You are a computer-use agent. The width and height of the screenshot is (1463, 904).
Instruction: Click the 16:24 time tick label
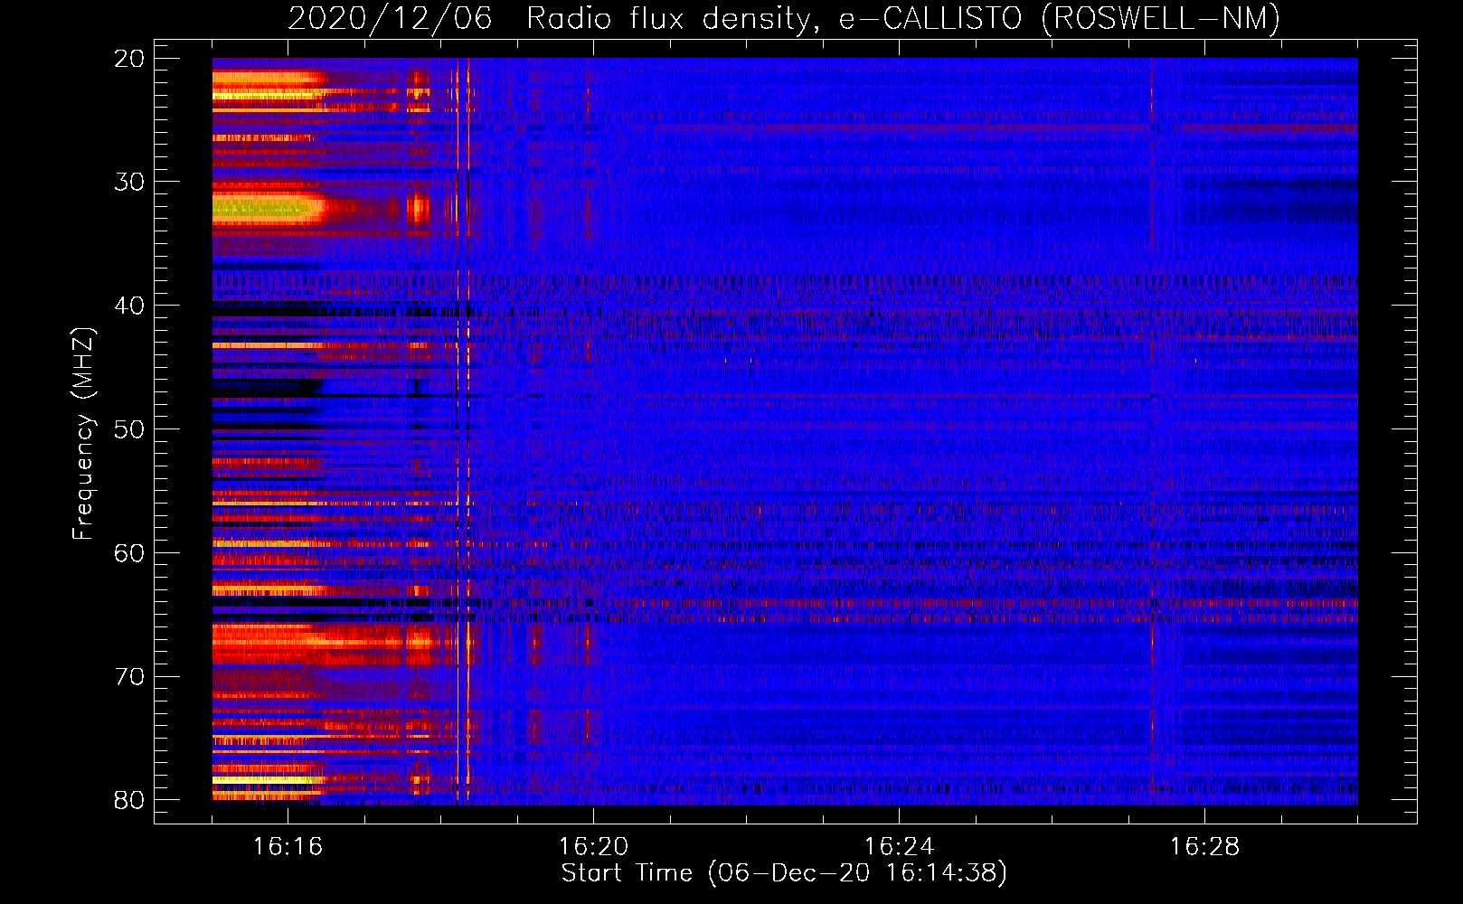(899, 847)
